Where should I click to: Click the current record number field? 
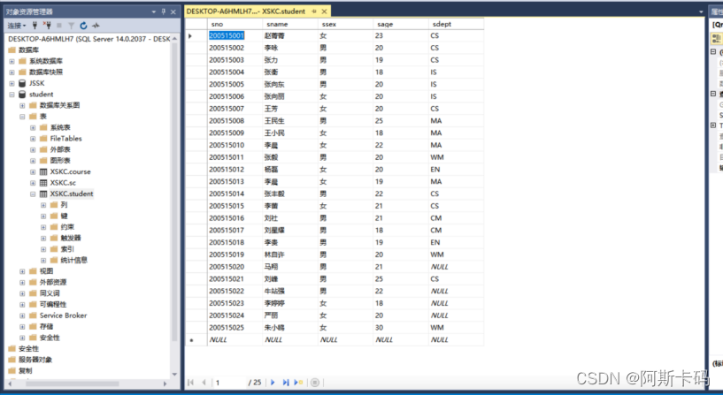[229, 382]
